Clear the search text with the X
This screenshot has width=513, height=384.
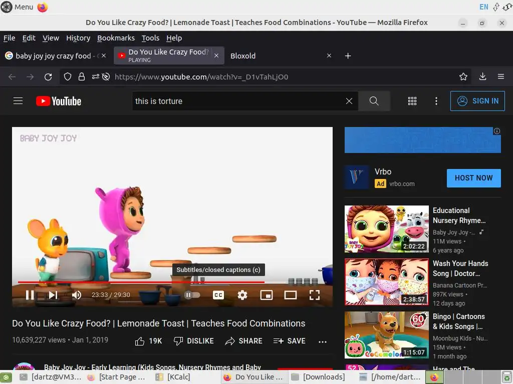tap(349, 101)
